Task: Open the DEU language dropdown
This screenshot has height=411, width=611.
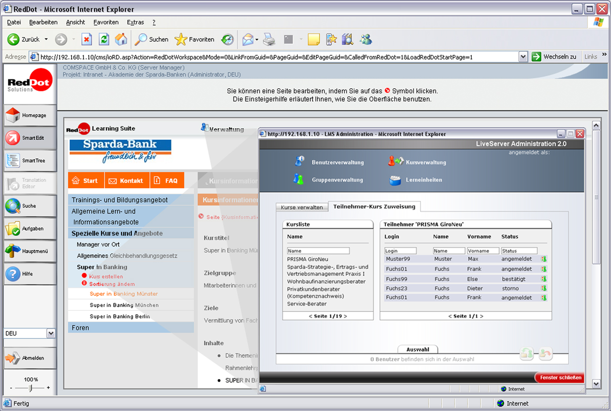Action: (x=50, y=332)
